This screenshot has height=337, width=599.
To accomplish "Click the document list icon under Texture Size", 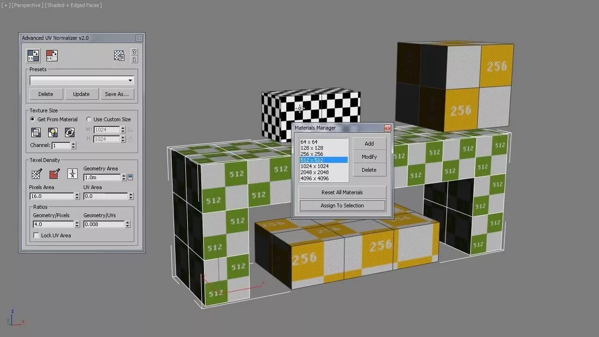I will click(36, 132).
